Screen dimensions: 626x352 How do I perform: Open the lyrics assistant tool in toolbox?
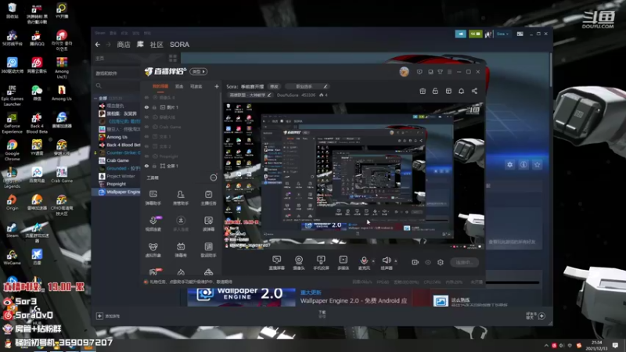coord(208,250)
